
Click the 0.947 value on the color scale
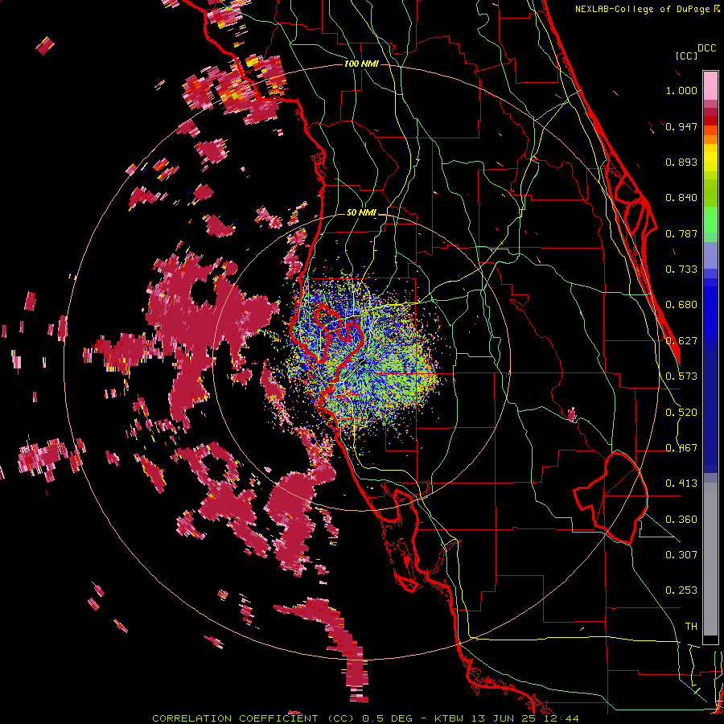pos(681,126)
